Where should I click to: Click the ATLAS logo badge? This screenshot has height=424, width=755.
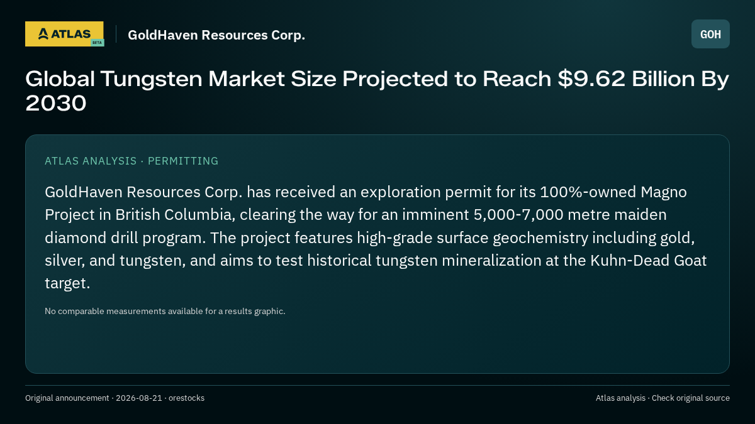[64, 34]
